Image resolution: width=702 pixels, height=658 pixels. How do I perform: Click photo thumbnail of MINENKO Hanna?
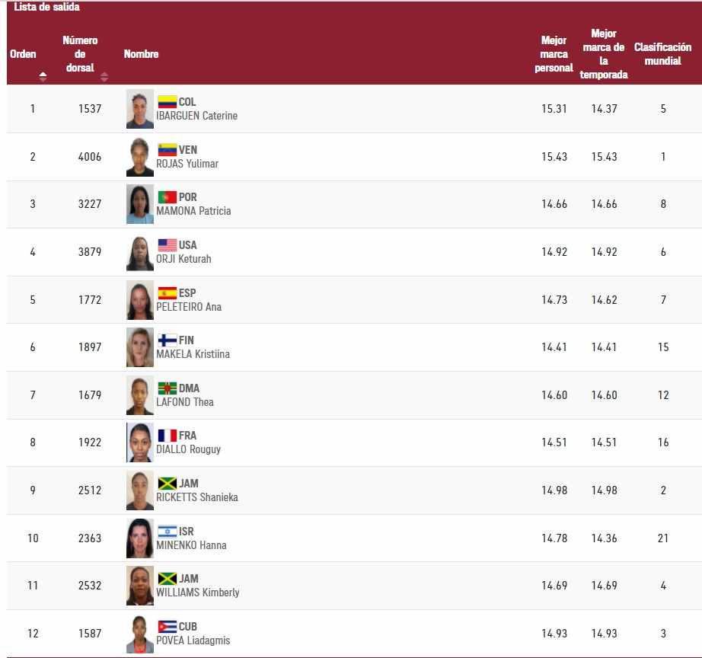point(140,538)
